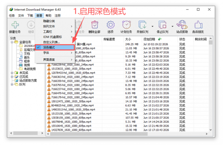Click the Resume (继续) download arrow icon
This screenshot has height=145, width=223.
31,25
